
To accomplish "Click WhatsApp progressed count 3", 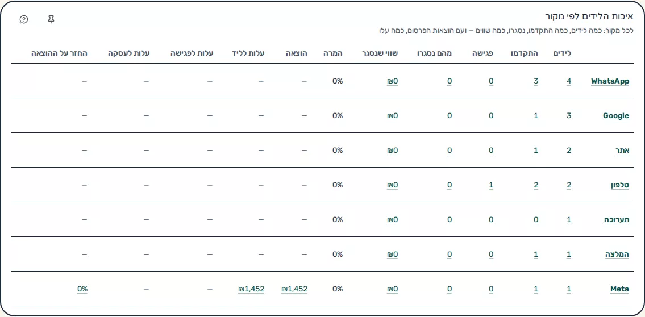I will point(536,81).
